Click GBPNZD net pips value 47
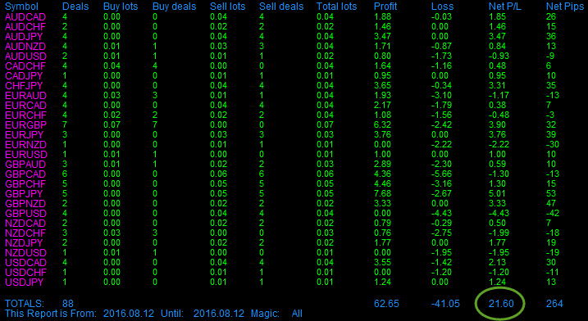The width and height of the screenshot is (588, 321). tap(551, 203)
